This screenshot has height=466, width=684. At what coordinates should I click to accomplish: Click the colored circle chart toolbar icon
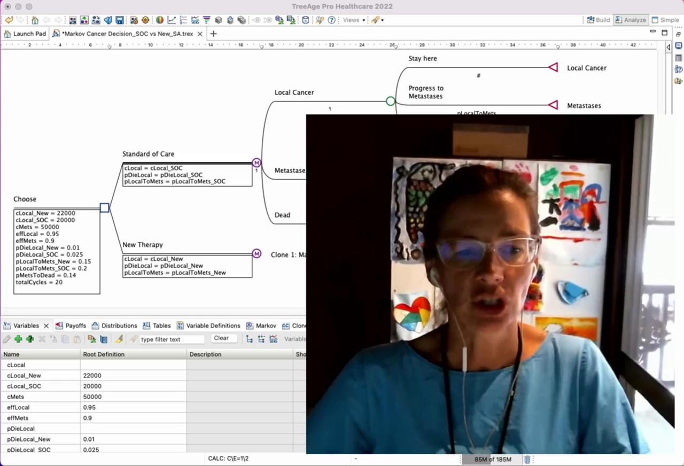tap(160, 20)
